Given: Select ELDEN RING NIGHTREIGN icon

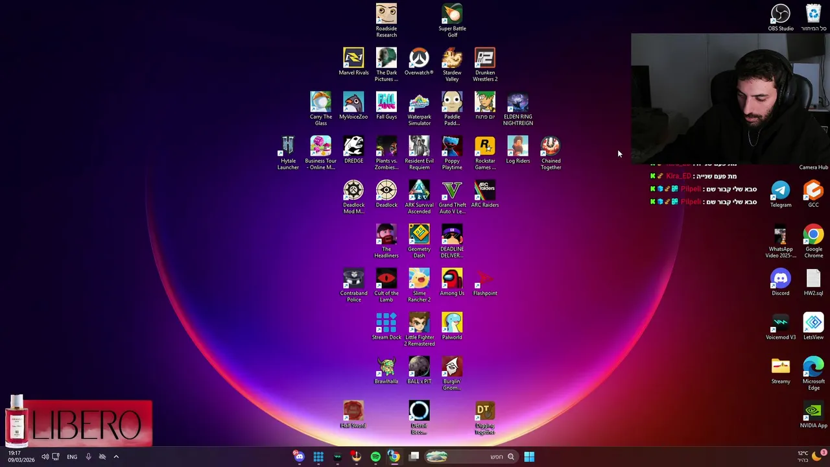Looking at the screenshot, I should pyautogui.click(x=518, y=108).
